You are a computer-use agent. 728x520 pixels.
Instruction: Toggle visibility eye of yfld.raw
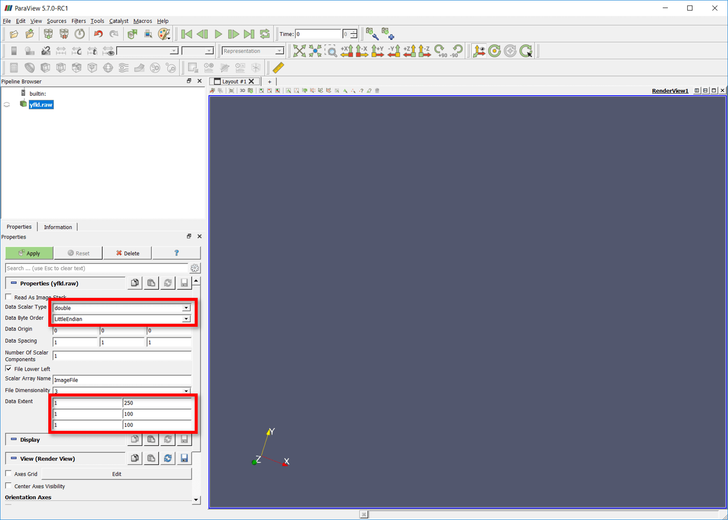pos(7,105)
